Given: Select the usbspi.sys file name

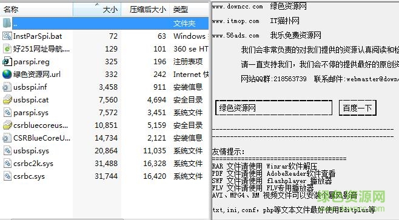Looking at the screenshot, I should (x=31, y=150).
